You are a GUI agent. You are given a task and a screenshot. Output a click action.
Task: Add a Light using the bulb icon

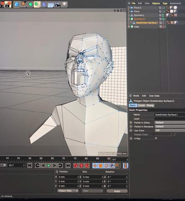coord(64,5)
